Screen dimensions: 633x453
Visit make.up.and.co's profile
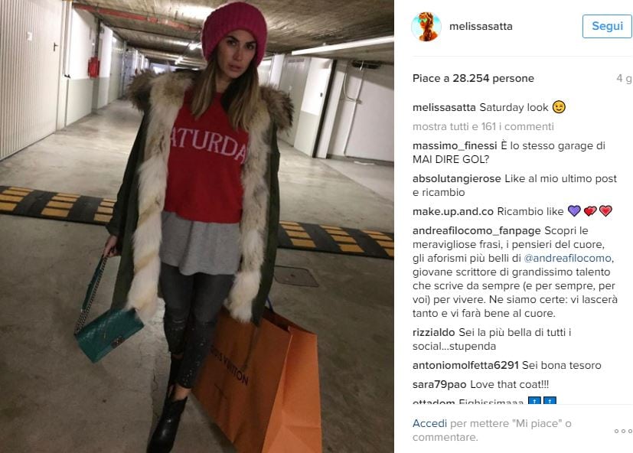point(453,211)
